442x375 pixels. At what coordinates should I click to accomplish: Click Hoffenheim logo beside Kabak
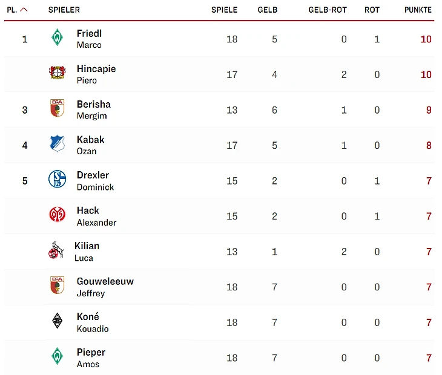pyautogui.click(x=57, y=144)
